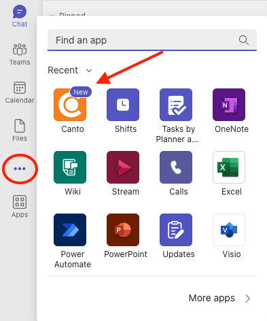Screen dimensions: 267x321
Task: Launch the PowerPoint app
Action: [123, 230]
